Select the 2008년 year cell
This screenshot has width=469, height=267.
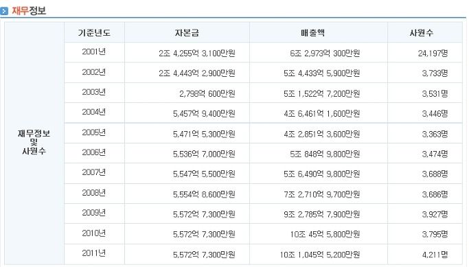(94, 193)
